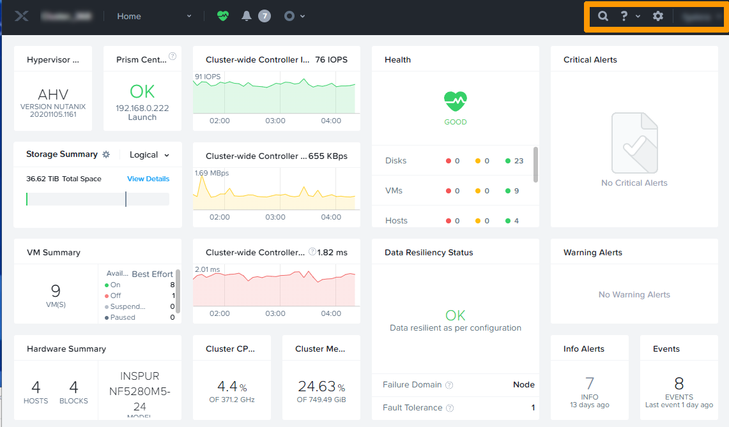
Task: Click the Nutanix X logo
Action: point(21,16)
